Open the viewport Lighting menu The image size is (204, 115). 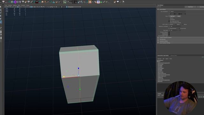15,5
